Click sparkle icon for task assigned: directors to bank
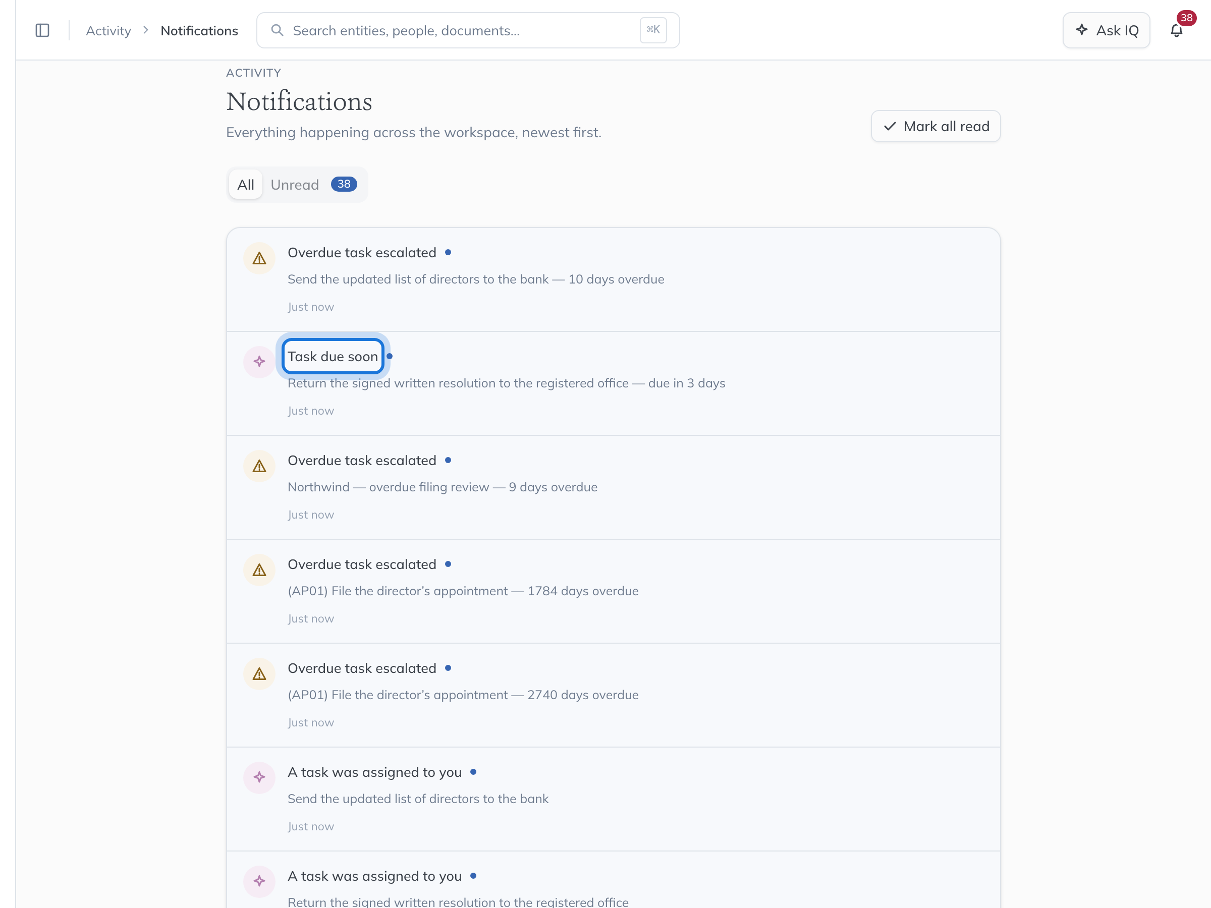The width and height of the screenshot is (1211, 908). click(x=259, y=778)
